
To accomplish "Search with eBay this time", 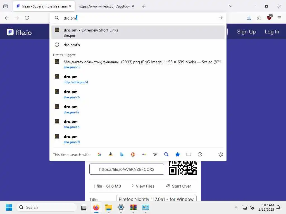I will click(144, 154).
